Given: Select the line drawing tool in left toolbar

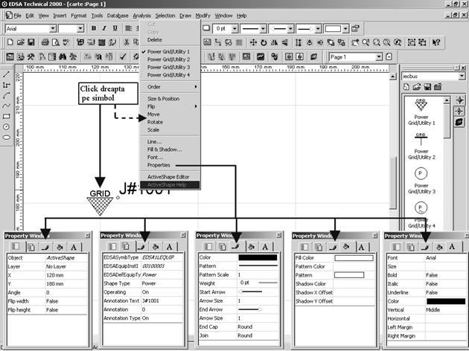Looking at the screenshot, I should click(x=6, y=74).
